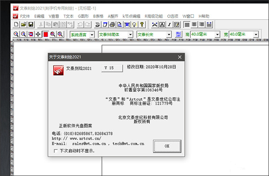
Task: Click the horizontal ruler above the canvas
Action: [x=141, y=40]
